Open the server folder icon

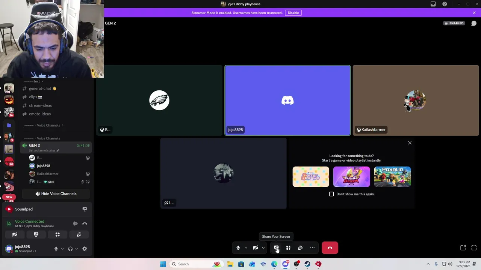coord(9,125)
